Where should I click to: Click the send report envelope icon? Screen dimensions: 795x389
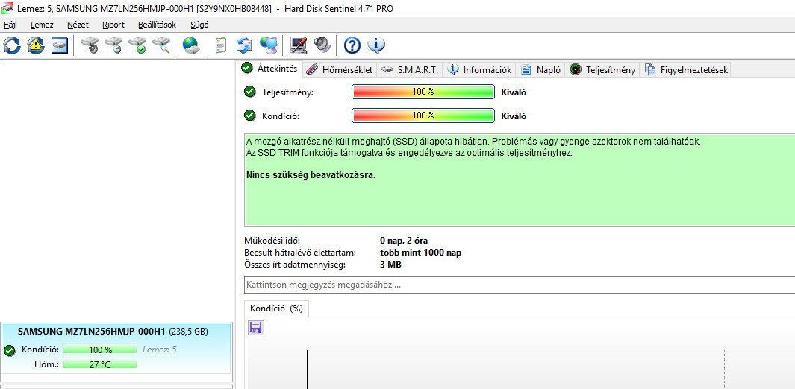click(244, 45)
